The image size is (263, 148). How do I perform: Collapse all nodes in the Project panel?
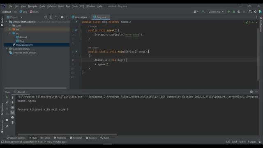(x=56, y=17)
